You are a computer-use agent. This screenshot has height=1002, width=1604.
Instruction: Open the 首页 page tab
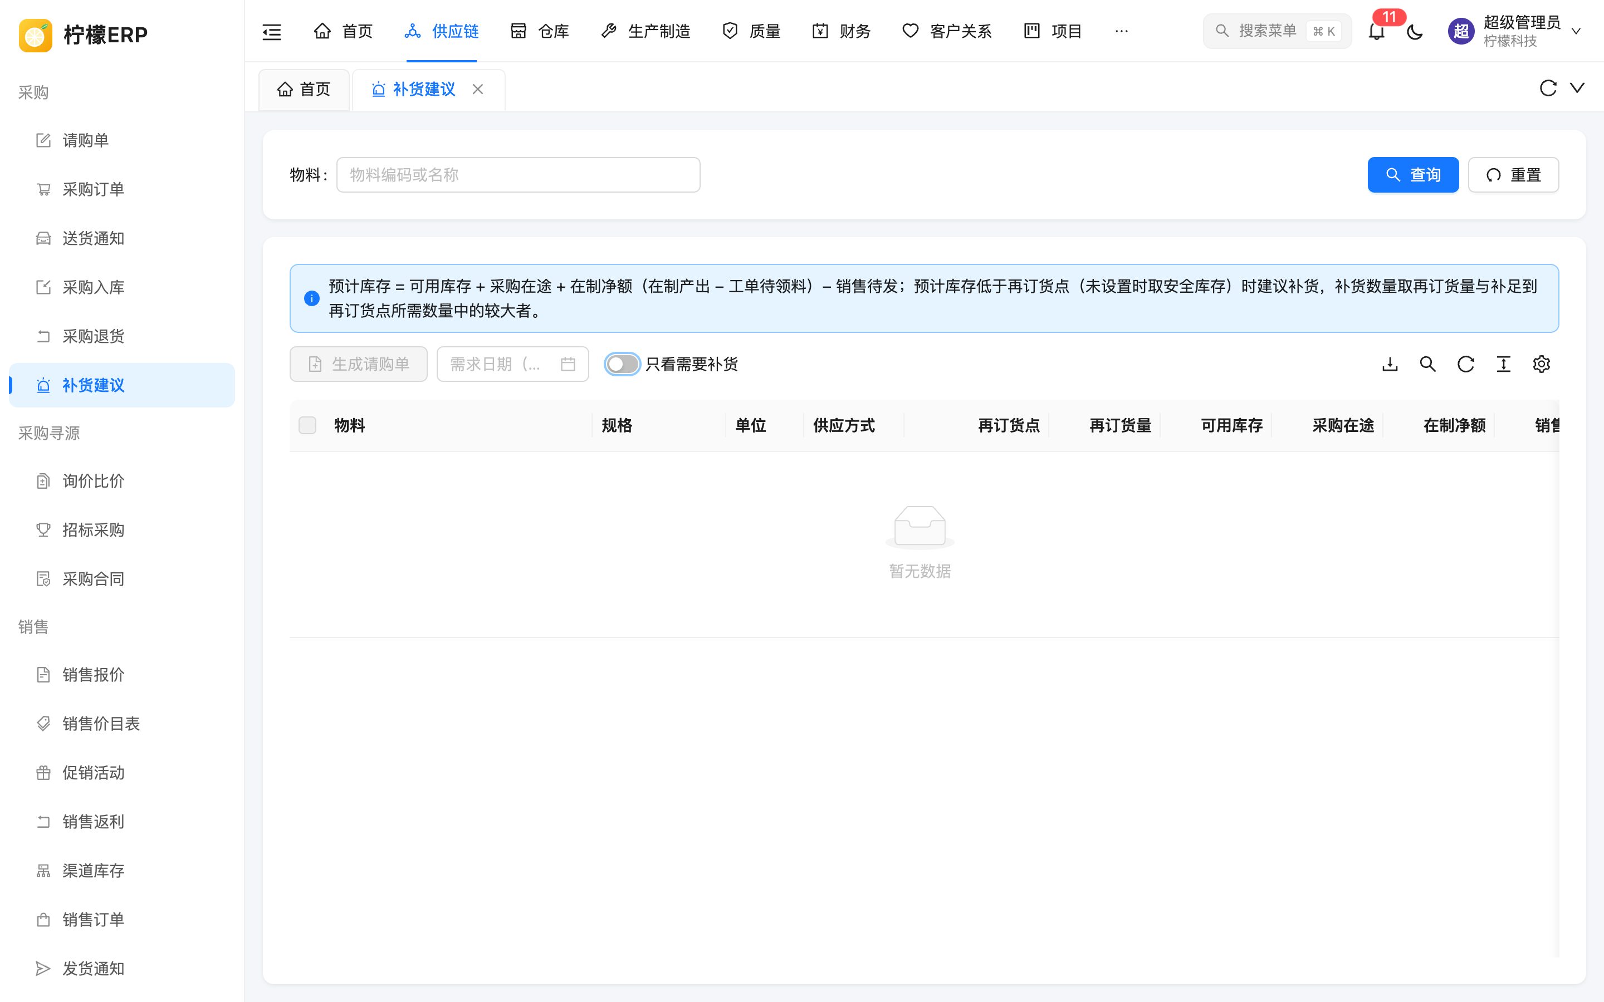tap(304, 90)
